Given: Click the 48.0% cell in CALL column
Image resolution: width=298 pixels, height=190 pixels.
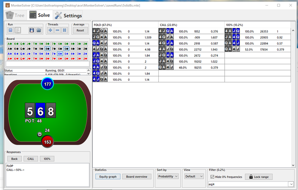Looking at the screenshot, I should pyautogui.click(x=183, y=68).
